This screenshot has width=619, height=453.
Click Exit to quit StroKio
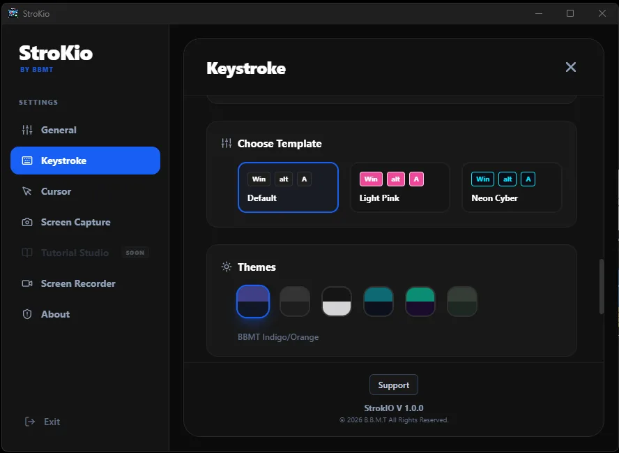(43, 422)
